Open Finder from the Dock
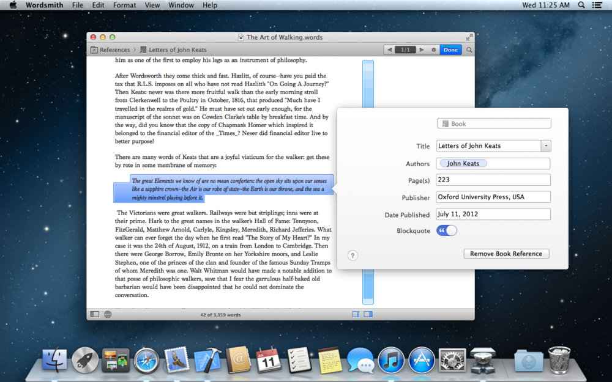 [x=54, y=360]
